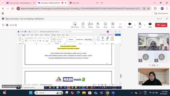Change meeting View layout
Image resolution: width=170 pixels, height=96 pixels.
click(113, 25)
